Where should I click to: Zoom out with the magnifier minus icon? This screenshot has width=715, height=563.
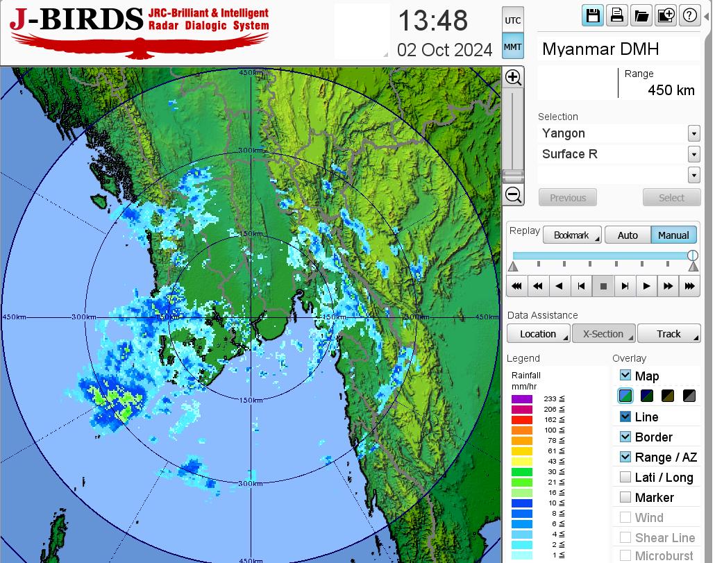(513, 194)
